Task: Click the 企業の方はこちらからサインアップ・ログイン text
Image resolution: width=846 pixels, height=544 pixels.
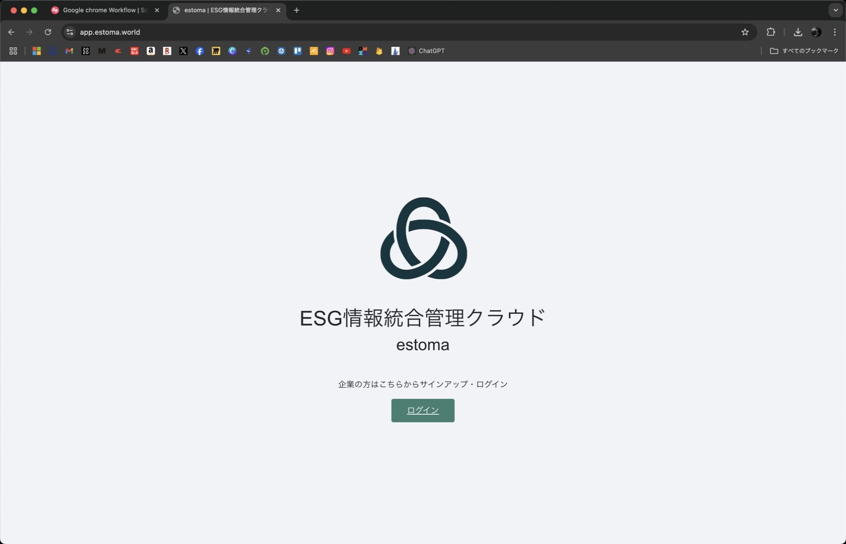Action: [x=422, y=384]
